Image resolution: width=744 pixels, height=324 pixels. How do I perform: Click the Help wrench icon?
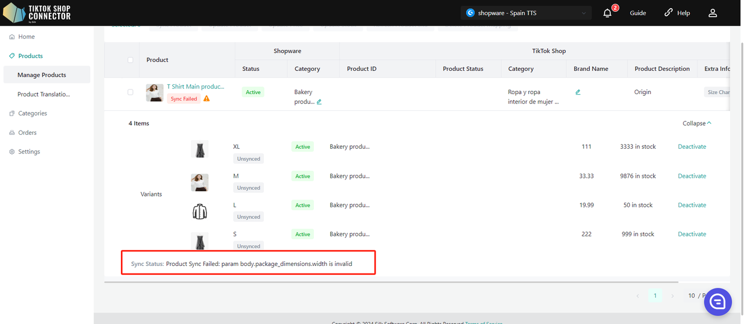pos(668,13)
